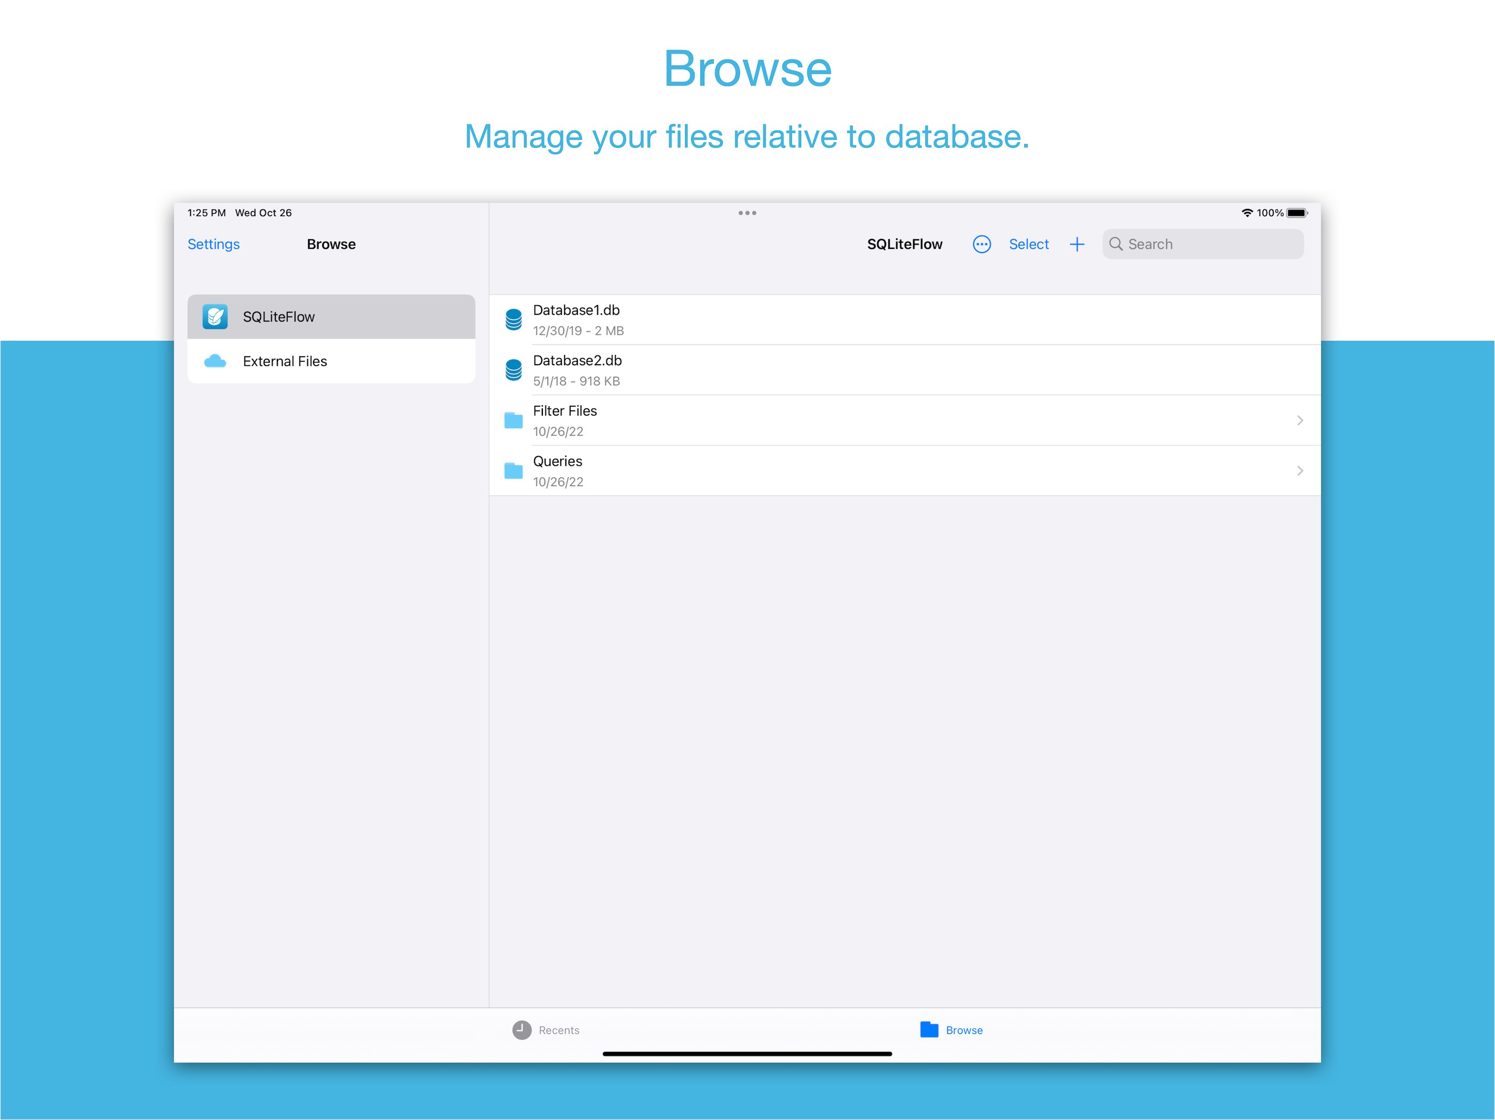Screen dimensions: 1495x1120
Task: Click the ellipsis more-options circle icon
Action: (x=981, y=244)
